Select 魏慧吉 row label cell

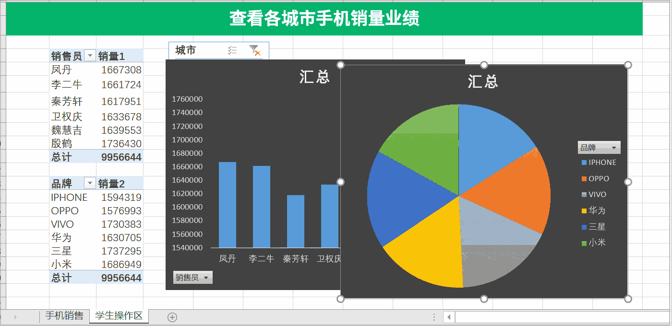pyautogui.click(x=73, y=130)
